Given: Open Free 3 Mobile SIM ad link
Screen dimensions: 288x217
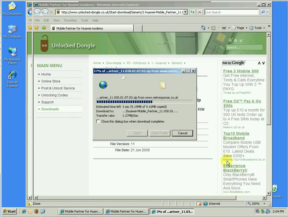Looking at the screenshot, I should tap(241, 71).
